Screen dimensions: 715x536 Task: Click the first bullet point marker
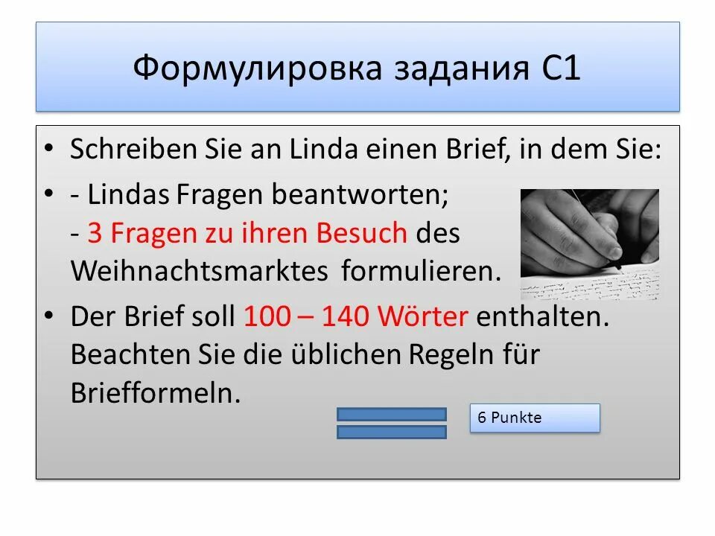point(49,147)
